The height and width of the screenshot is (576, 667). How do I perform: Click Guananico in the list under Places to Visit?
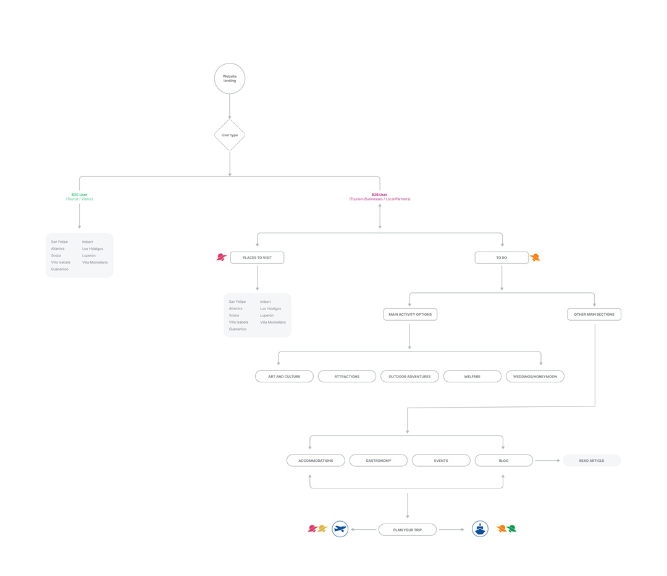tap(238, 329)
